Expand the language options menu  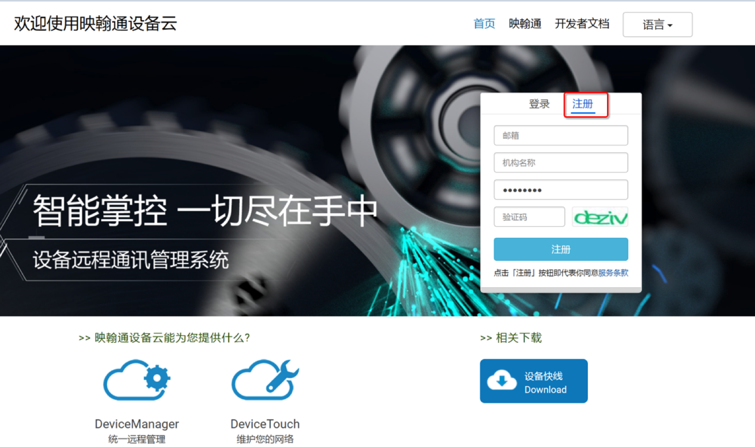point(657,24)
